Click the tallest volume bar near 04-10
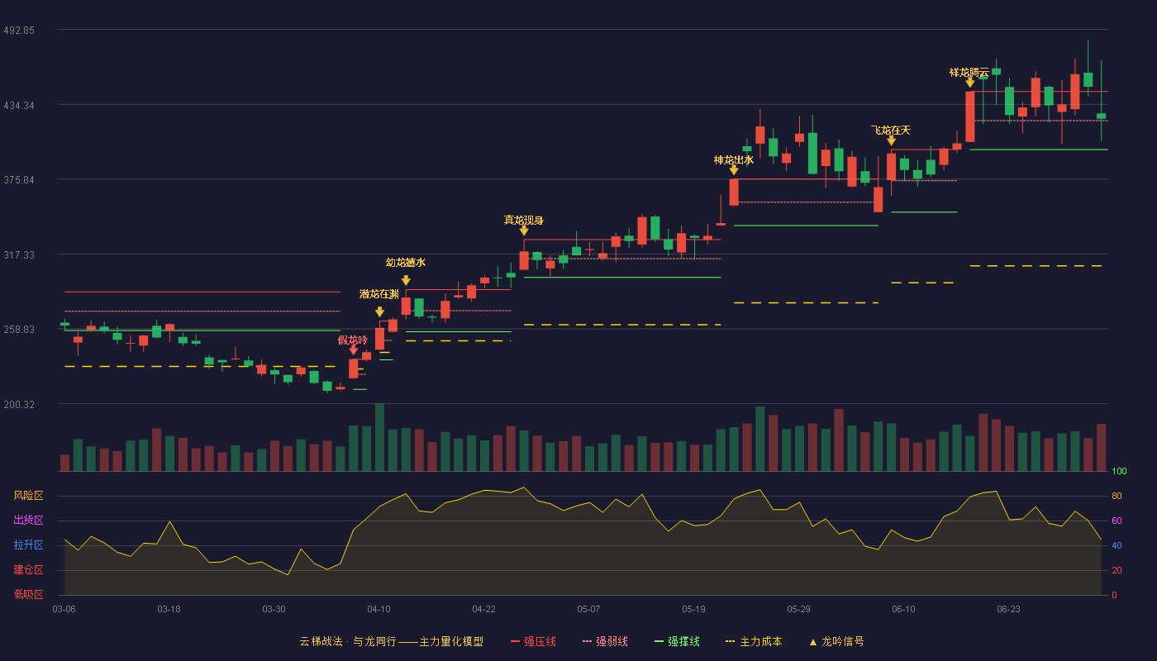 [x=379, y=437]
